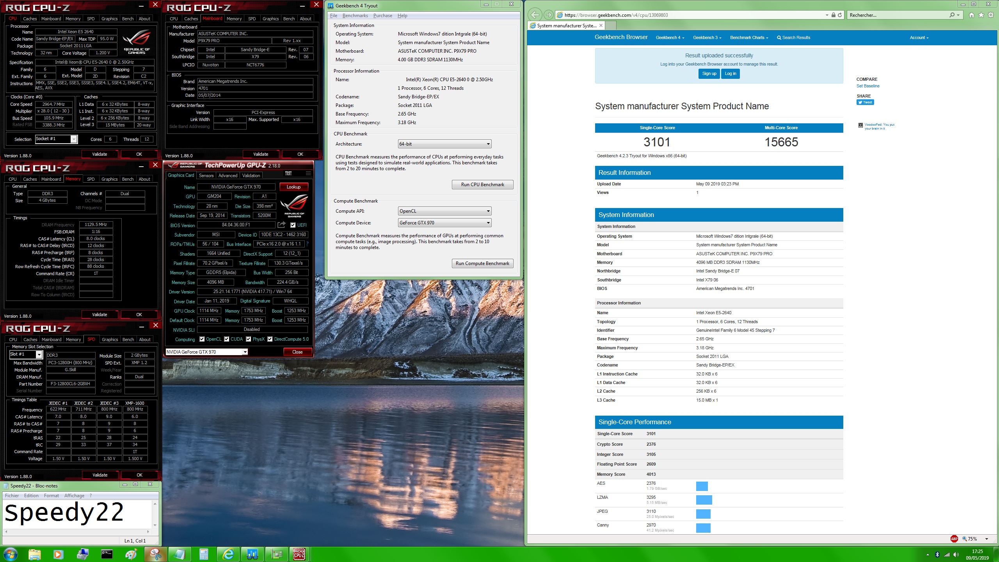This screenshot has height=562, width=999.
Task: Switch to the Sensors tab in GPU-Z
Action: [206, 176]
